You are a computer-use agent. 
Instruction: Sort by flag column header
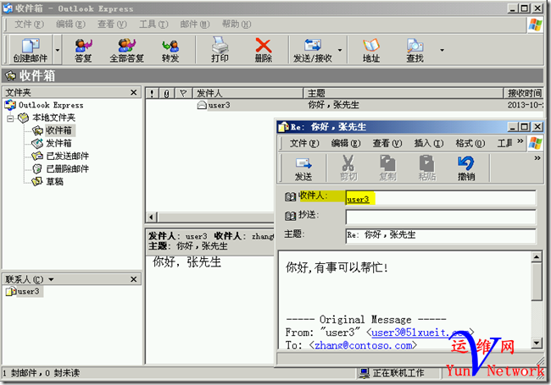(x=183, y=93)
